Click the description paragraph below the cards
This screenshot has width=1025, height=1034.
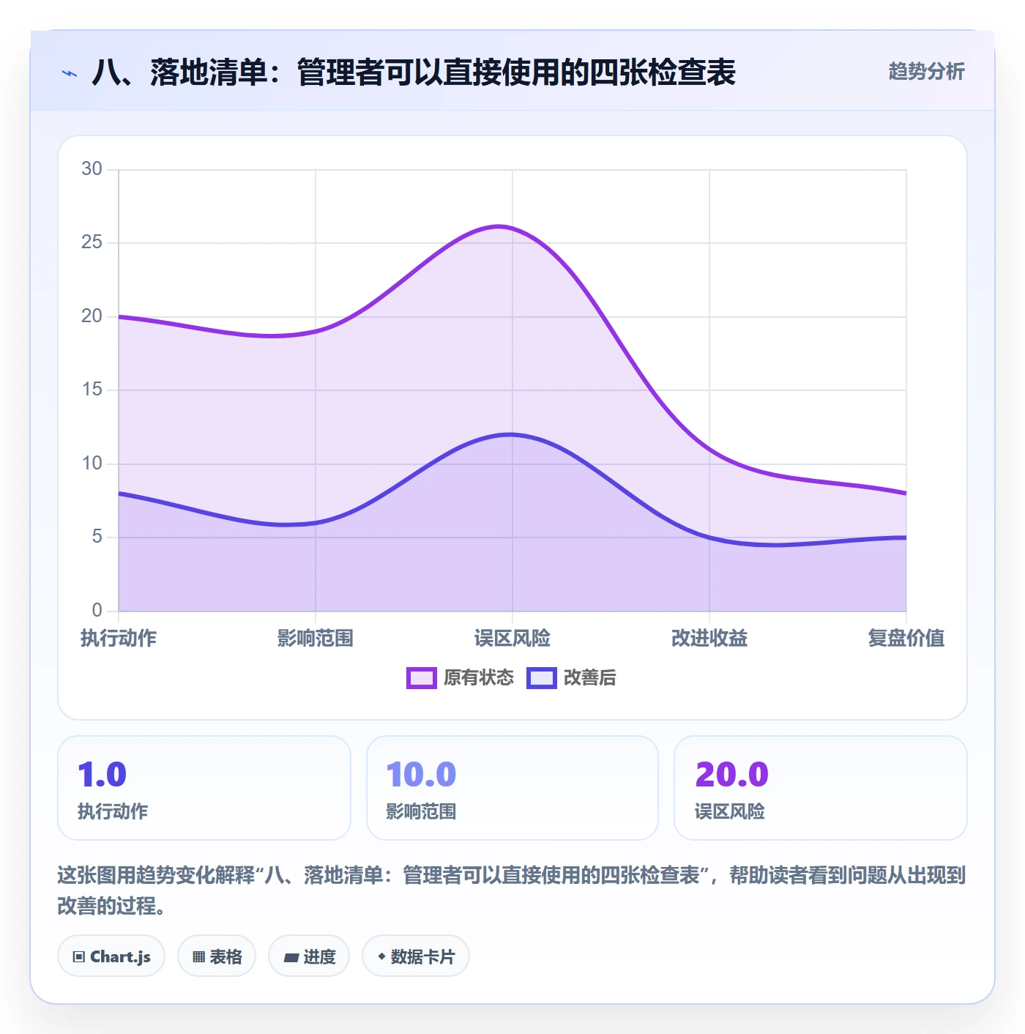(x=512, y=890)
